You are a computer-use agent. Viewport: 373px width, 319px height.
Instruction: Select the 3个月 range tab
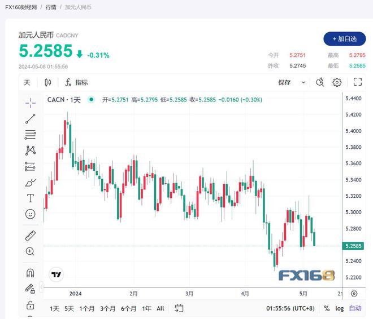(107, 308)
